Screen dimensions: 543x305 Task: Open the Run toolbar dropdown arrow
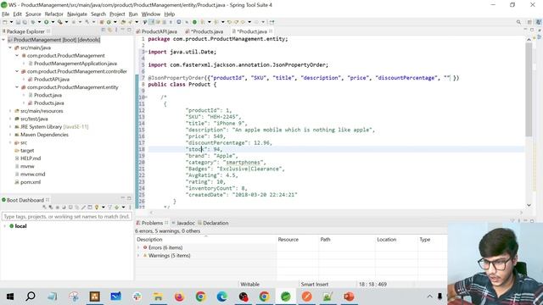tap(53, 22)
